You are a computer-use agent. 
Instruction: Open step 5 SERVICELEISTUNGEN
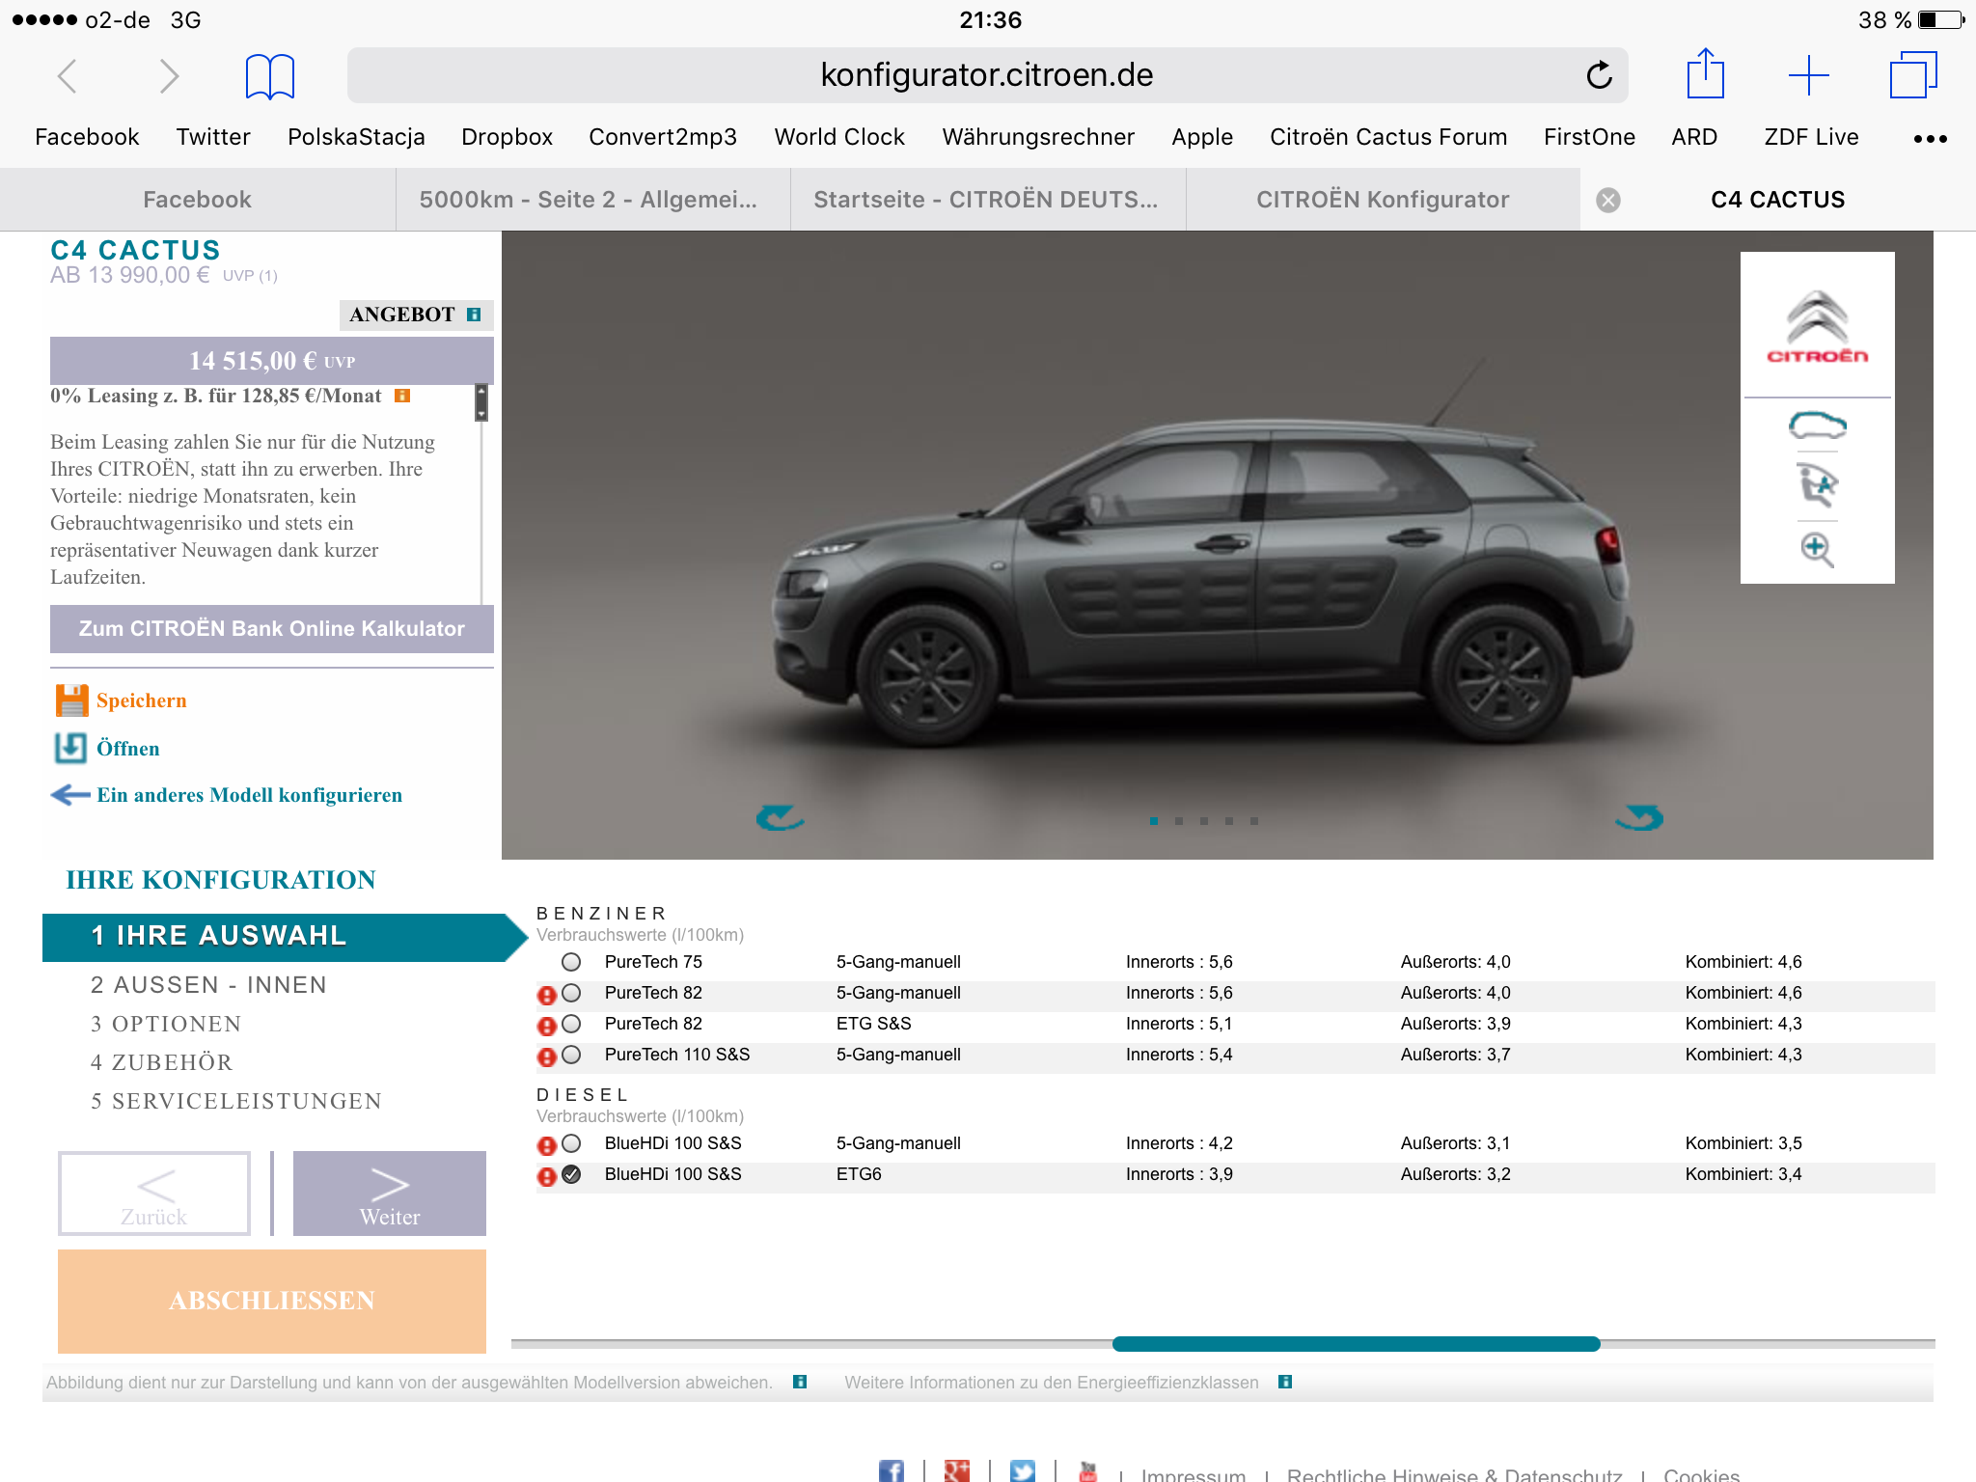[236, 1101]
